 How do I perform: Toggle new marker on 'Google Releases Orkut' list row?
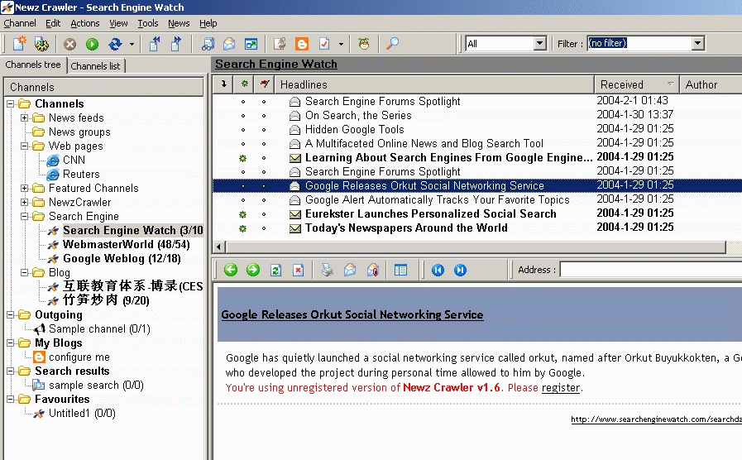[x=243, y=186]
